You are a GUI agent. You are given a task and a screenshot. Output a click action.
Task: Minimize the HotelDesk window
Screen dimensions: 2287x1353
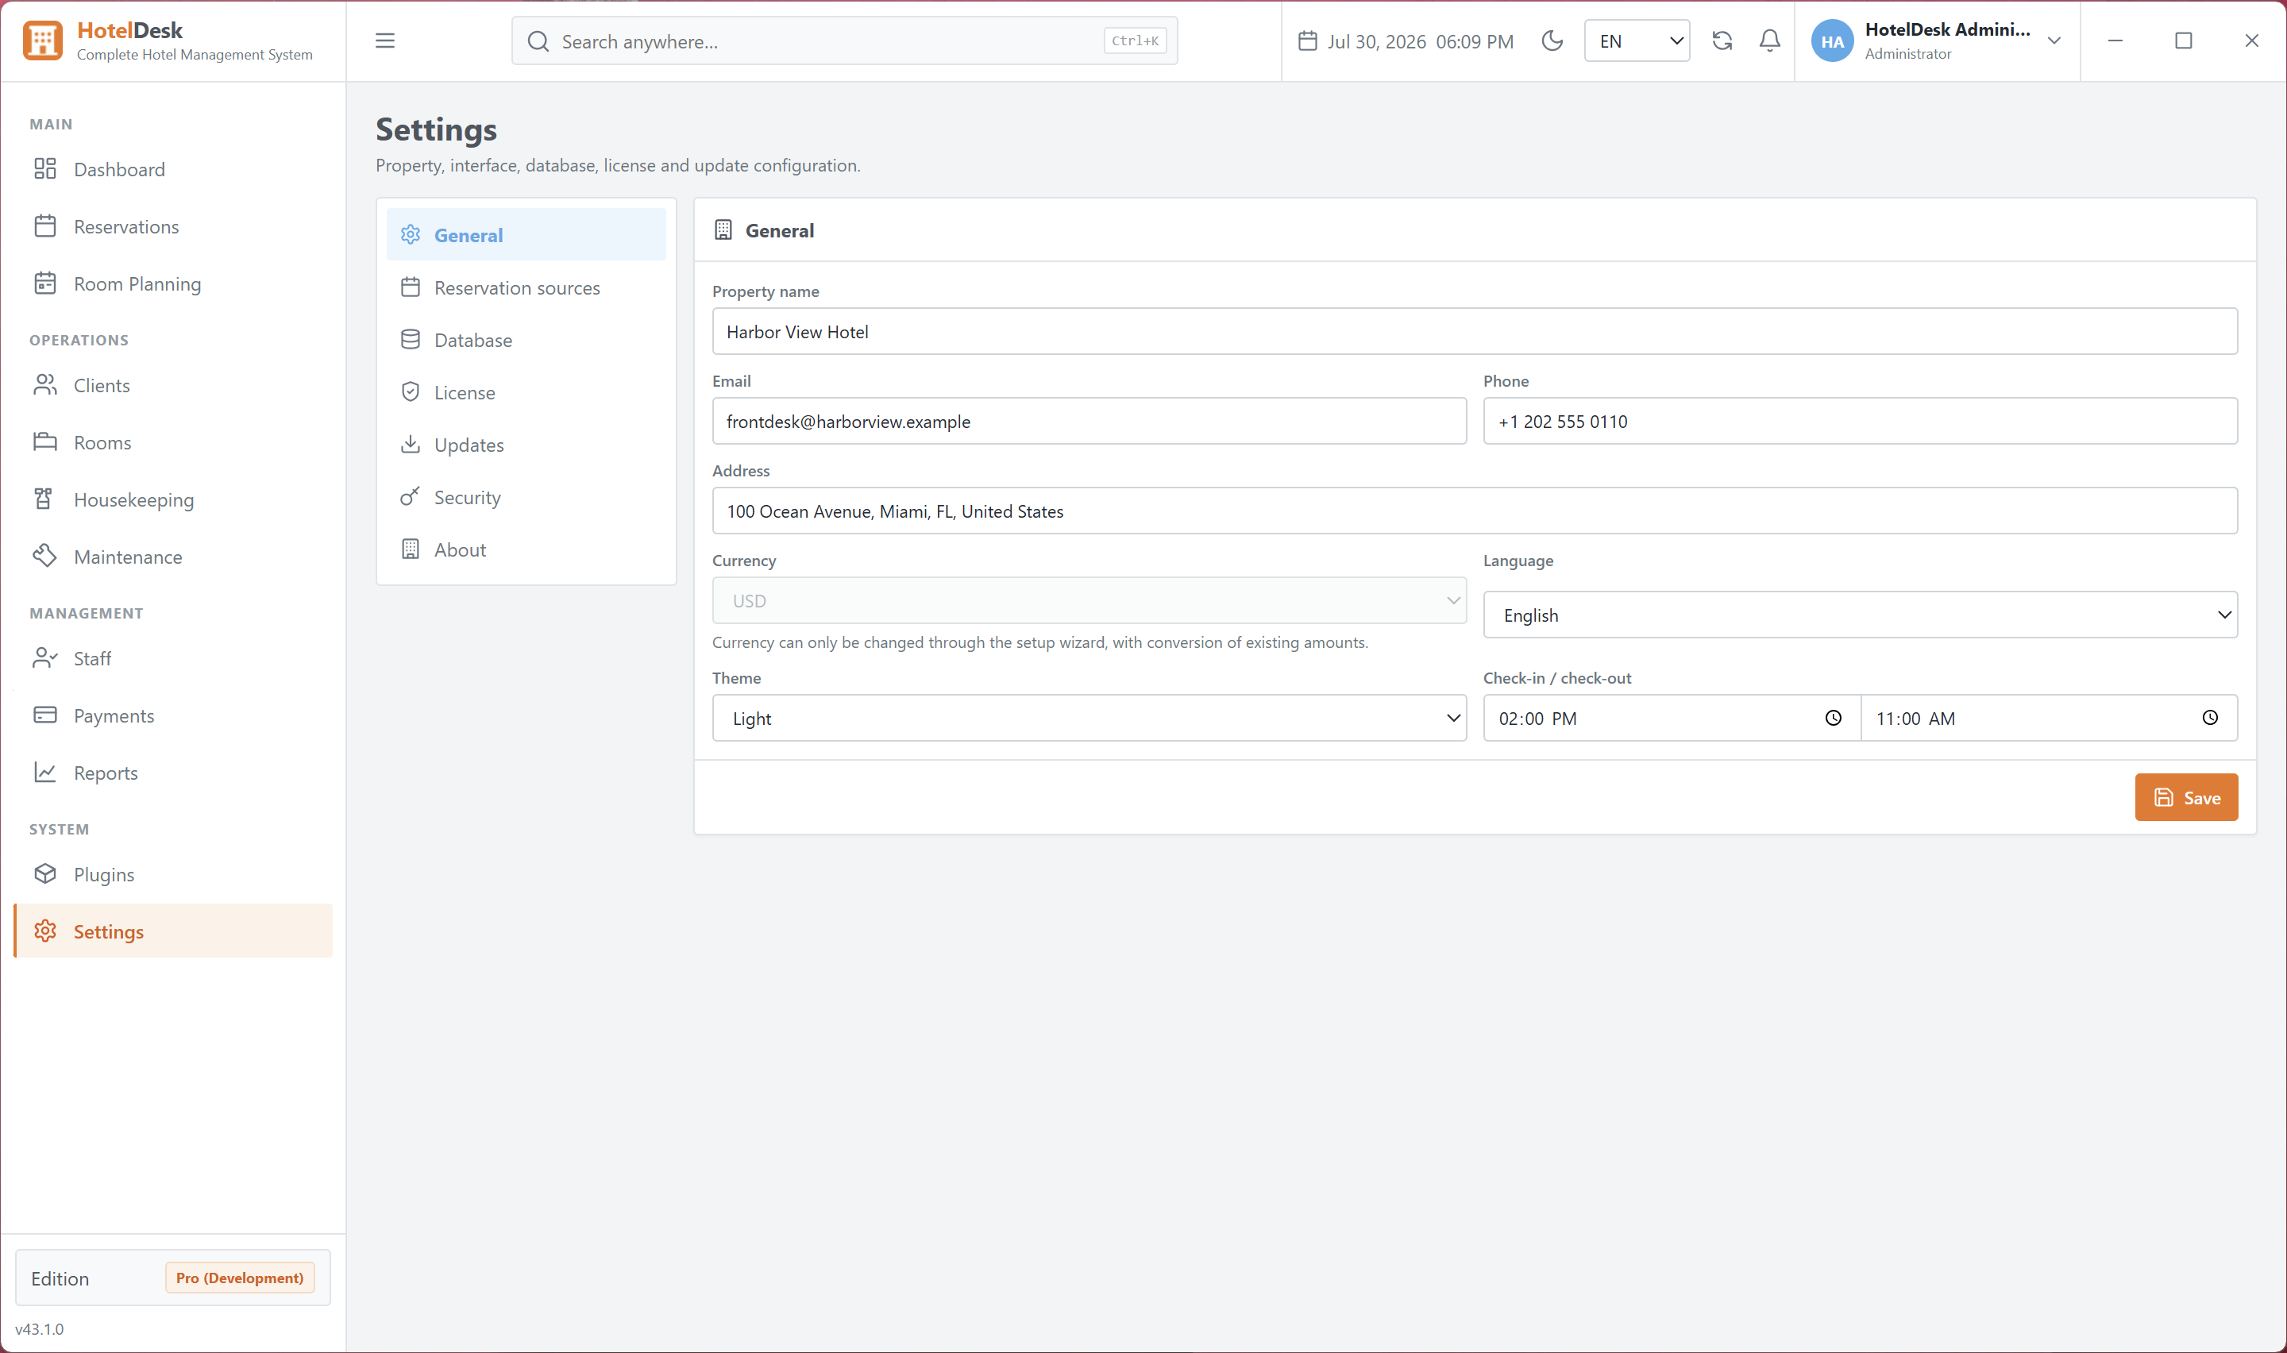tap(2115, 41)
